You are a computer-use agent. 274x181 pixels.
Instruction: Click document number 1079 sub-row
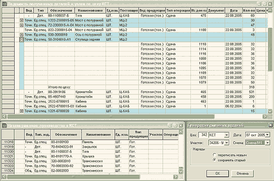click(199, 83)
